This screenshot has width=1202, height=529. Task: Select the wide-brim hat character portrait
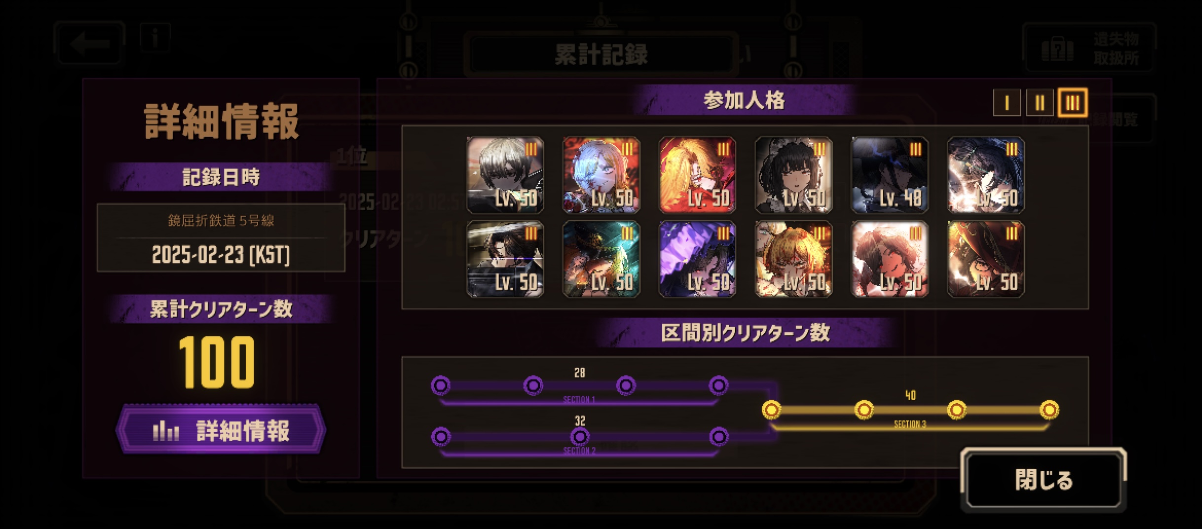[985, 259]
